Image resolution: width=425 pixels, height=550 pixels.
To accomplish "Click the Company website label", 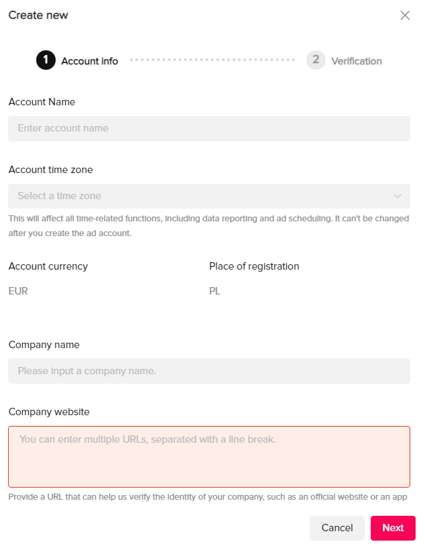I will pyautogui.click(x=49, y=412).
